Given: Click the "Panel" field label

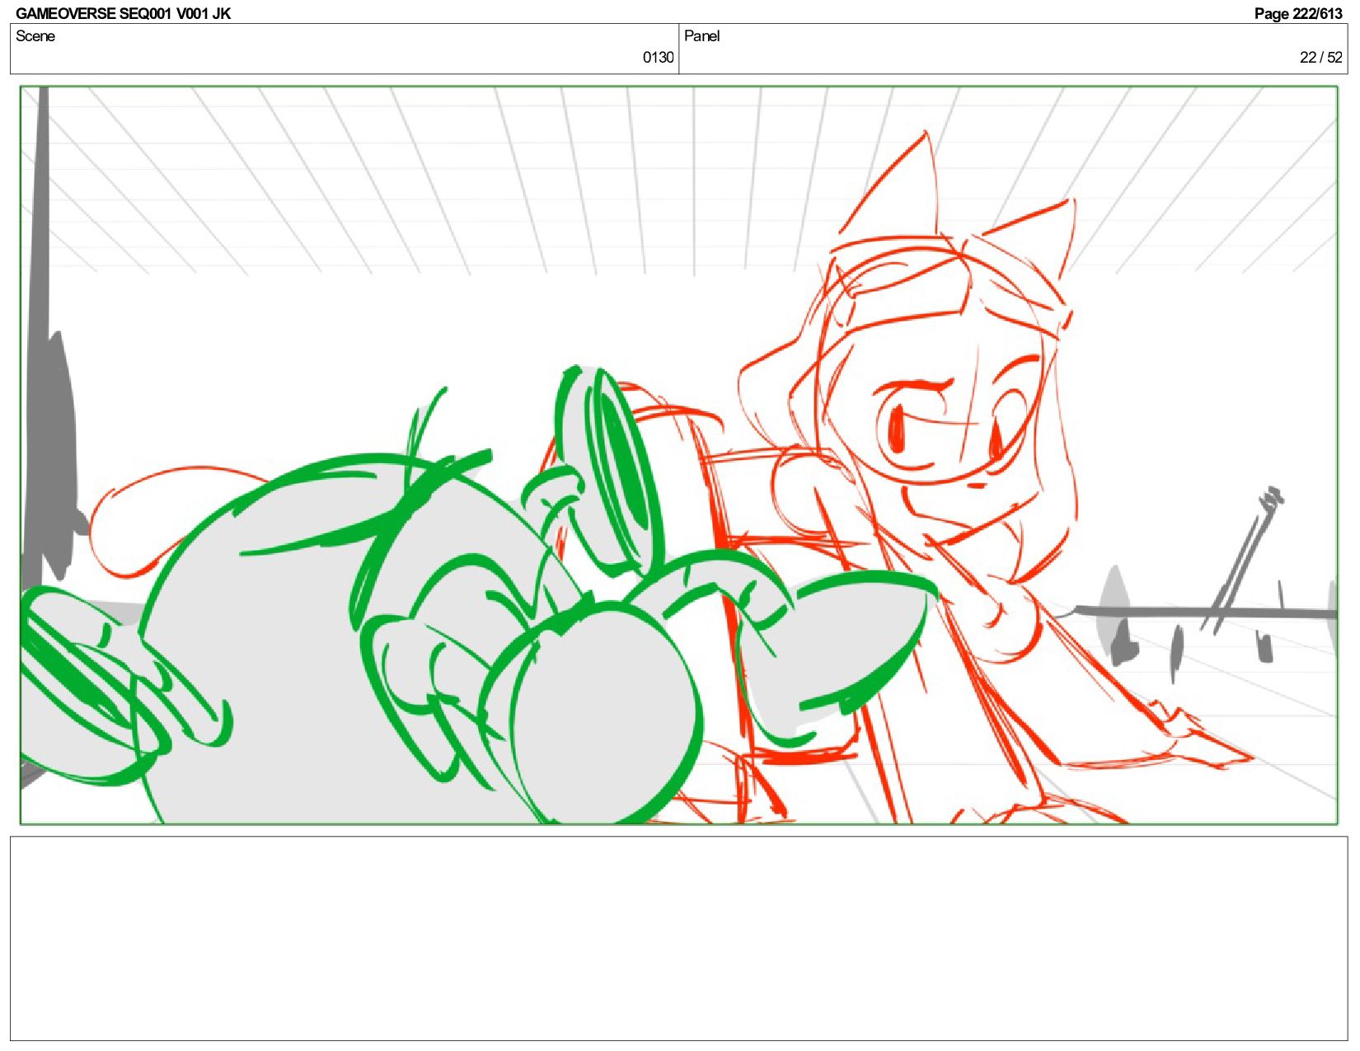Looking at the screenshot, I should [x=702, y=35].
